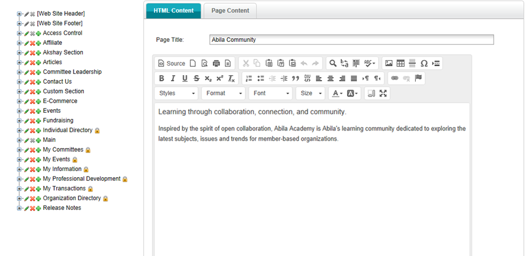
Task: Click the Anchor flag icon
Action: (418, 78)
